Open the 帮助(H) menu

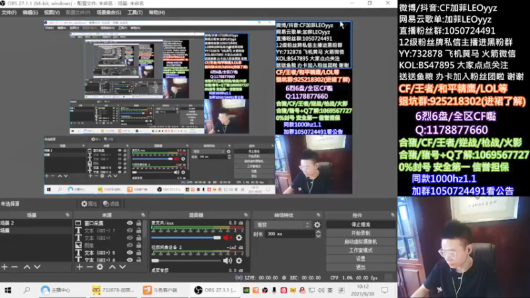coord(157,13)
